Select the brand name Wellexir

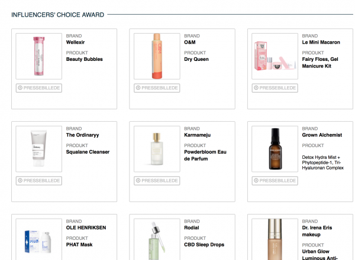coord(75,43)
